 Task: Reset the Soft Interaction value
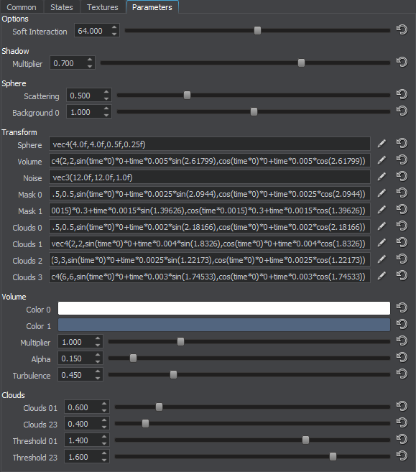click(x=402, y=29)
